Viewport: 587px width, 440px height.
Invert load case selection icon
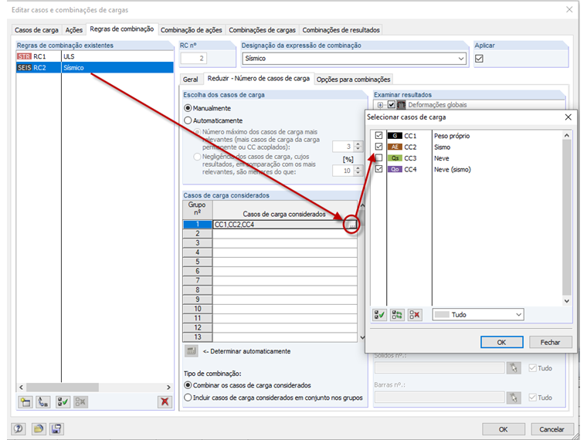coord(397,315)
